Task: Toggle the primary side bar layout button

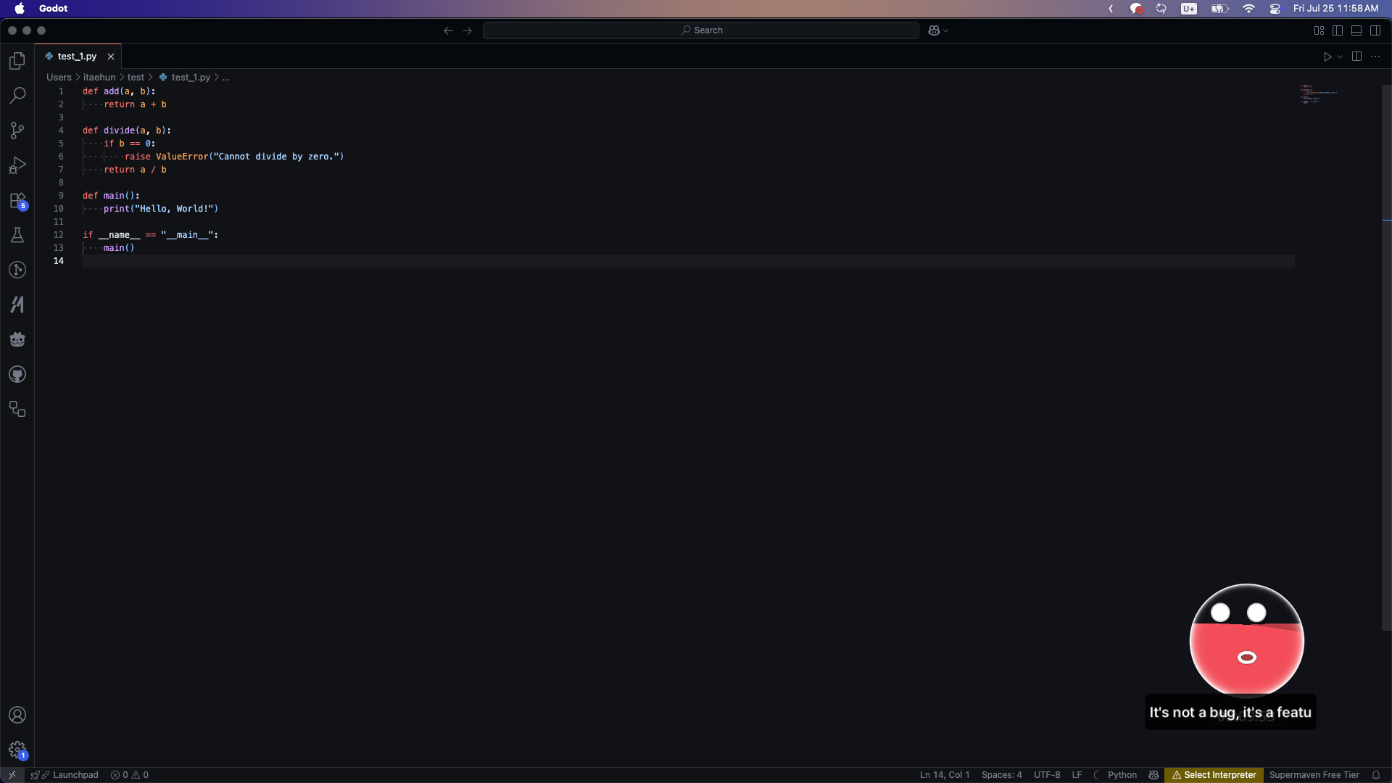Action: click(x=1338, y=30)
